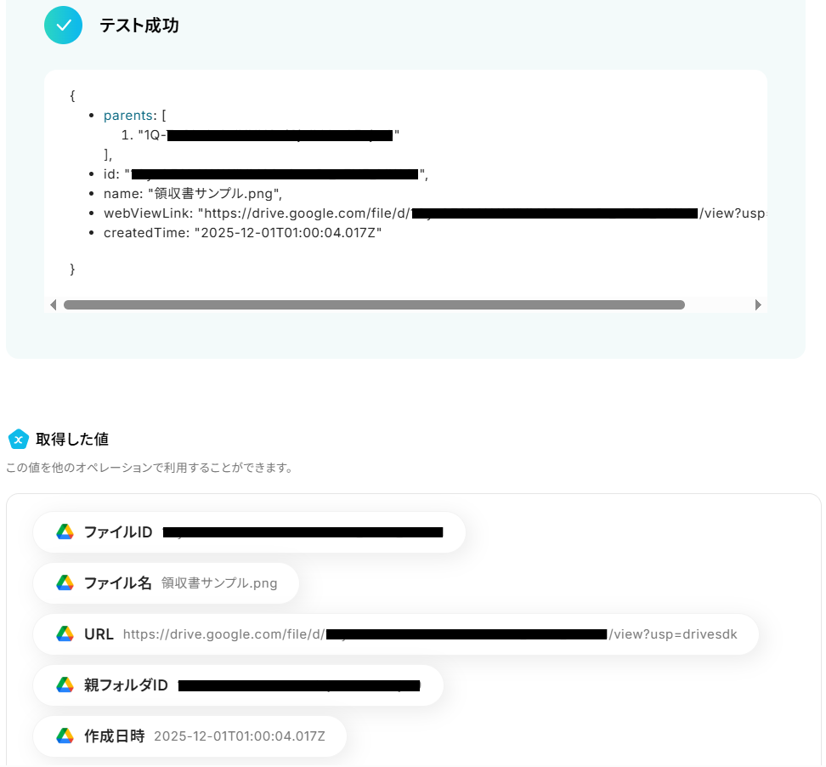
Task: Click the horizontal scrollbar thumb in JSON panel
Action: 374,304
